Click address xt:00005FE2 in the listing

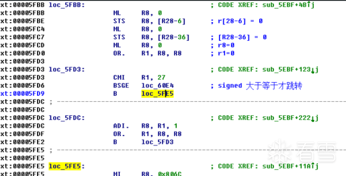(22, 142)
